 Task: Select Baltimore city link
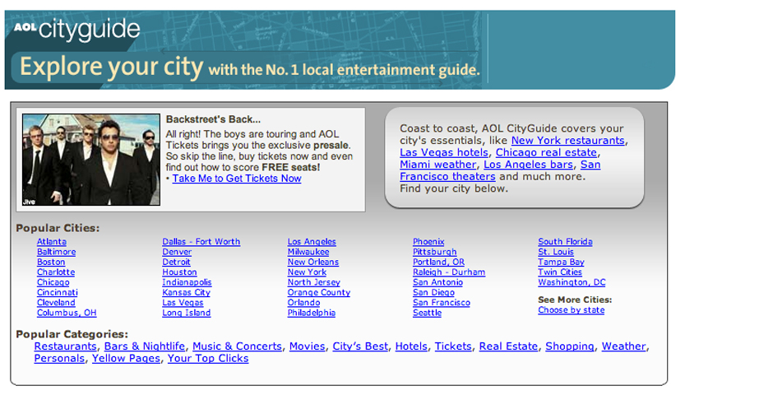pos(56,252)
